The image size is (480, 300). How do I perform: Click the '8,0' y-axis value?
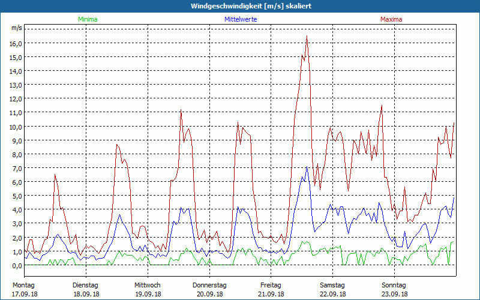(x=17, y=154)
